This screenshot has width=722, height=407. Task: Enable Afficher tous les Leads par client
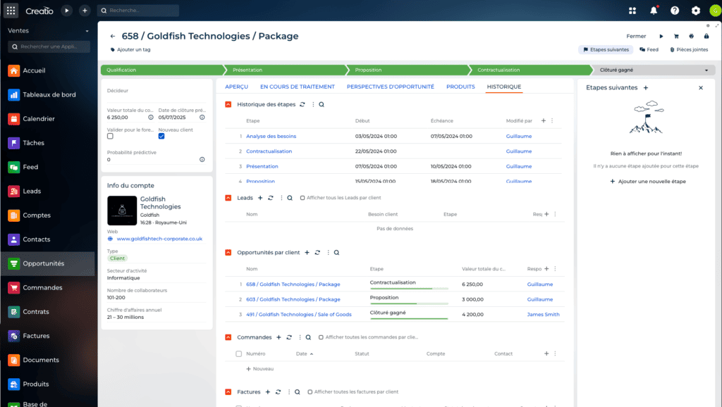(x=303, y=198)
